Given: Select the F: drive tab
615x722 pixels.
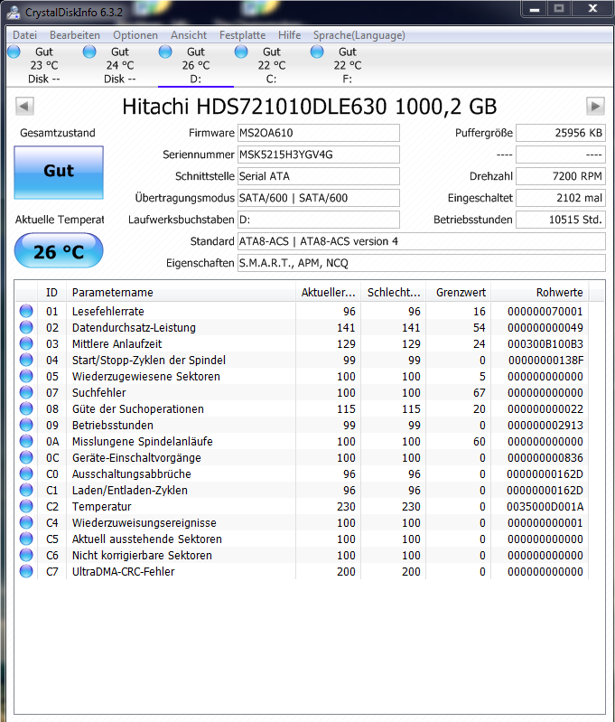Looking at the screenshot, I should click(348, 65).
